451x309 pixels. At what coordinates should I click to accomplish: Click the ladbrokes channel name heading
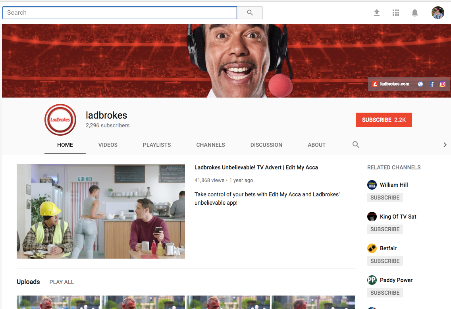[106, 115]
